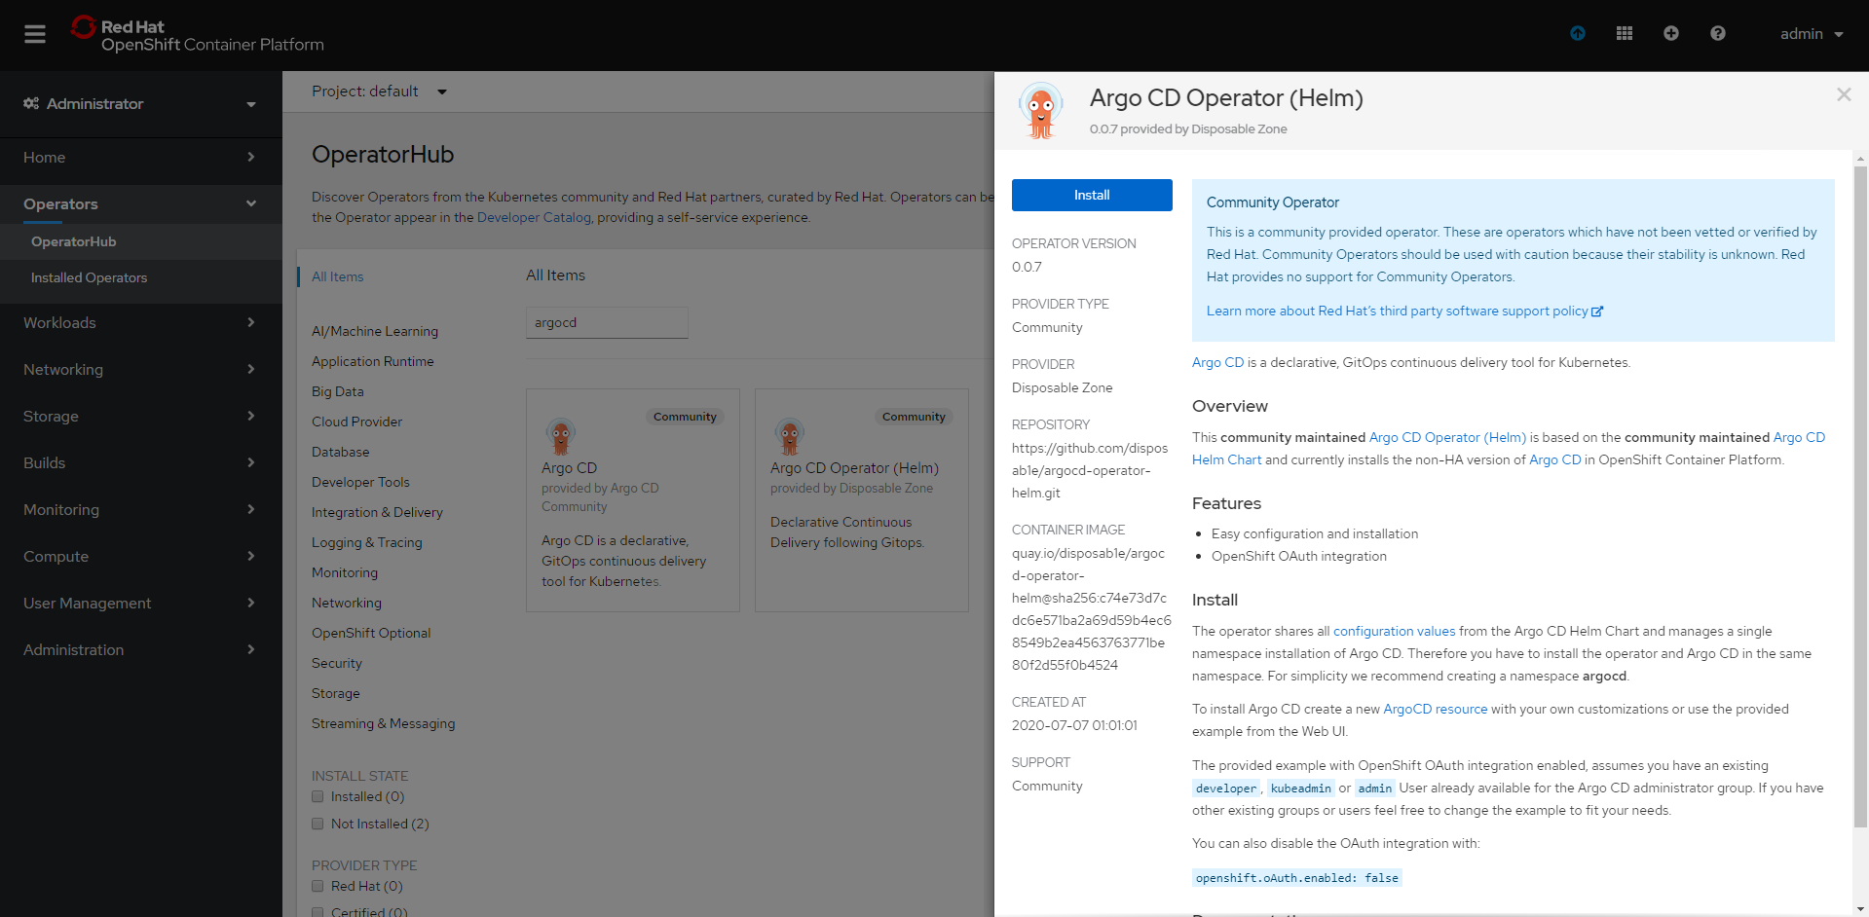Expand the Monitoring navigation section
The image size is (1869, 917).
coord(141,509)
